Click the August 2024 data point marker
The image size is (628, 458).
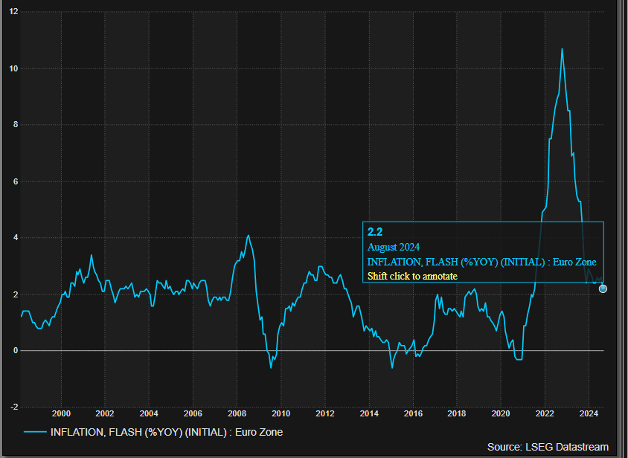point(603,288)
